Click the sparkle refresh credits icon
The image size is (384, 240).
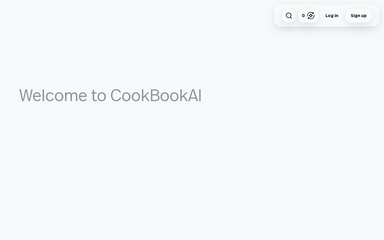pos(311,16)
